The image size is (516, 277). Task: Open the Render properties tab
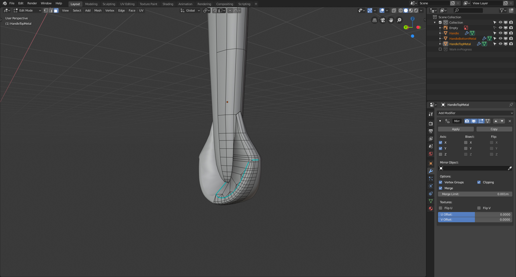(431, 123)
